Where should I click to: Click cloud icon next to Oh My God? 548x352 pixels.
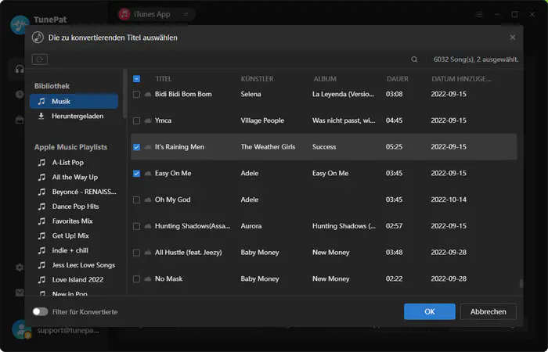tap(148, 199)
